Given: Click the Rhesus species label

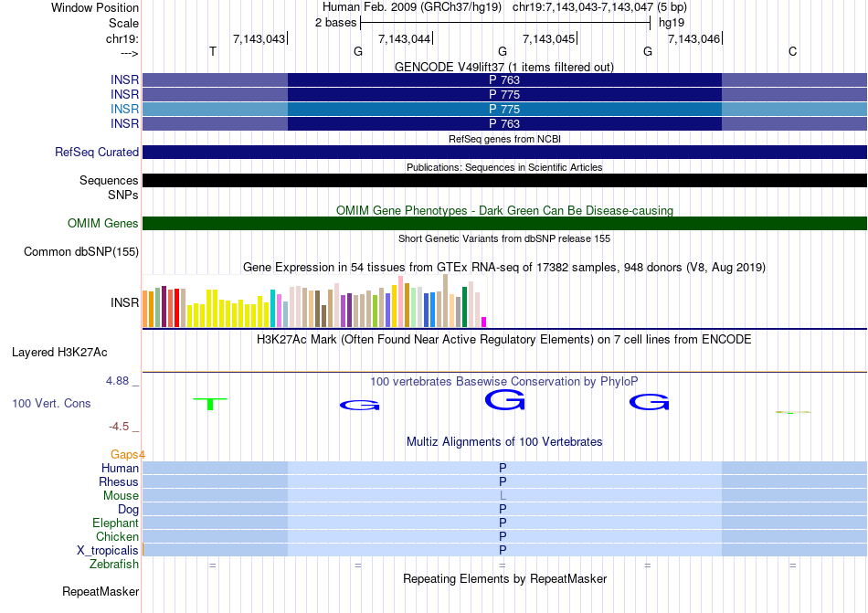Looking at the screenshot, I should (119, 481).
